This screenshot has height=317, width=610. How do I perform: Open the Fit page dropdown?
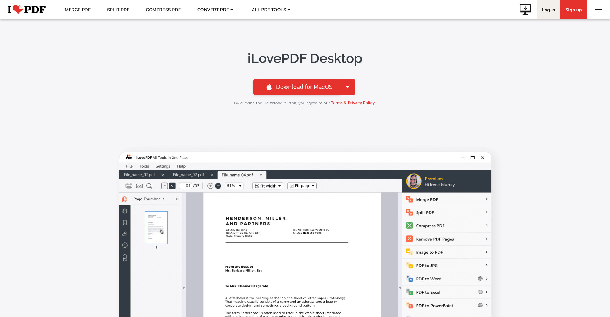coord(302,186)
